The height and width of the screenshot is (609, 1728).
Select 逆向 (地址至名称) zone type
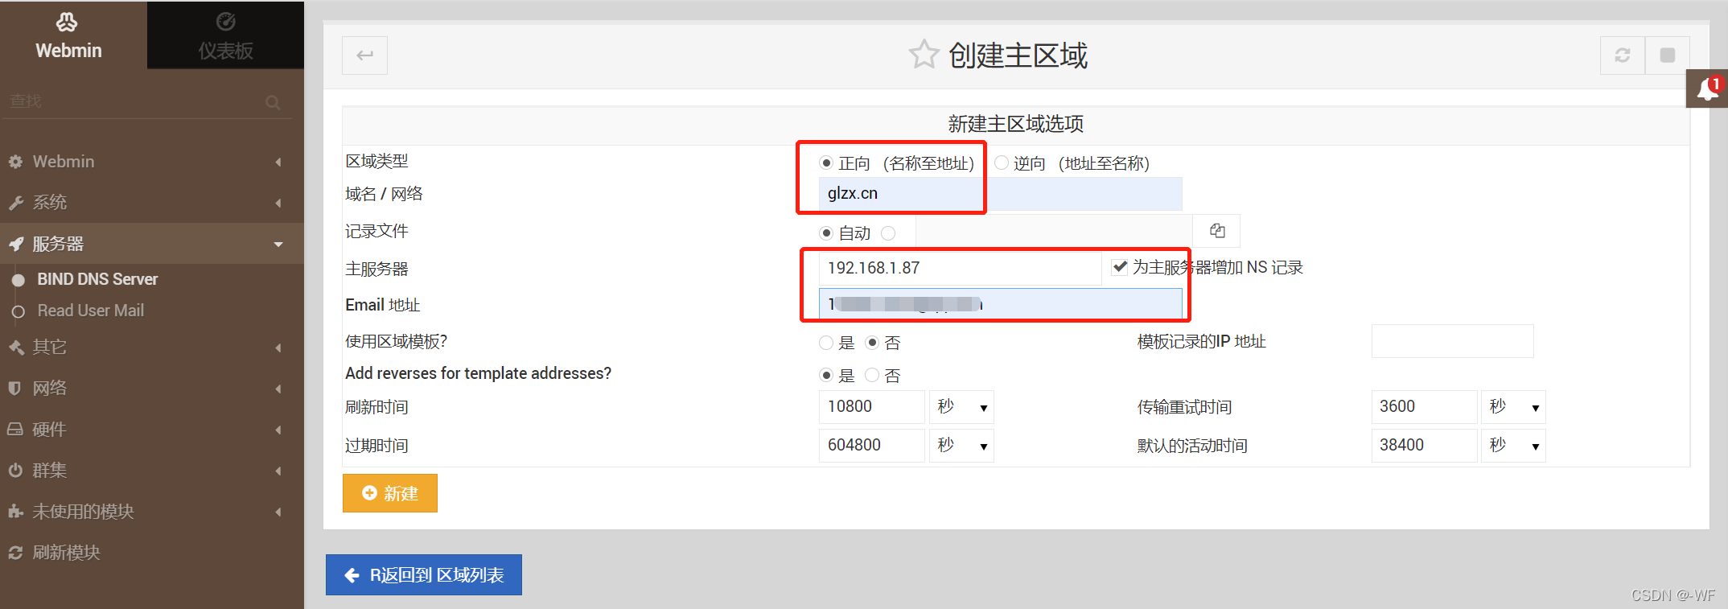(1002, 163)
